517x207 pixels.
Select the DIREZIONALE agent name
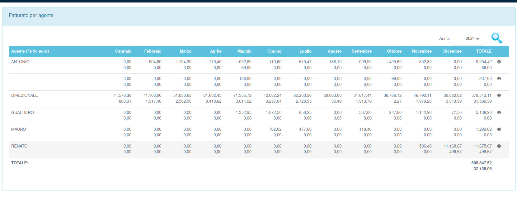(25, 96)
